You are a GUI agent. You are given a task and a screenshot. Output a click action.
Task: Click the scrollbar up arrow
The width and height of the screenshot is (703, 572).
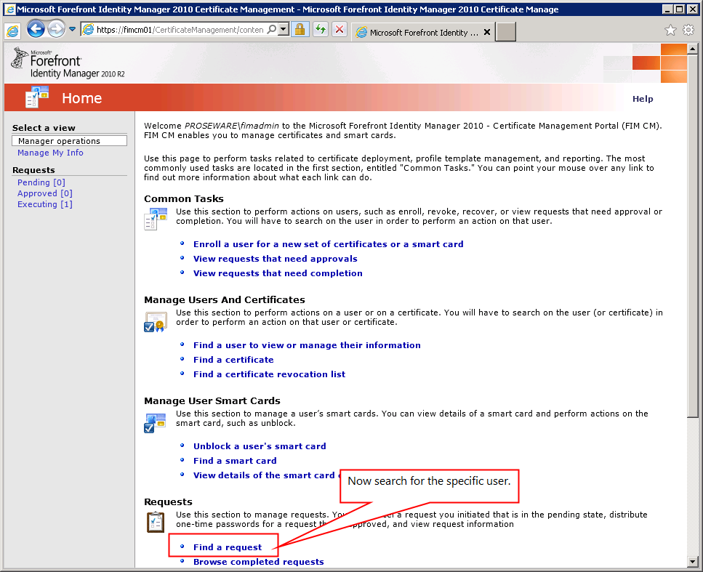(693, 49)
